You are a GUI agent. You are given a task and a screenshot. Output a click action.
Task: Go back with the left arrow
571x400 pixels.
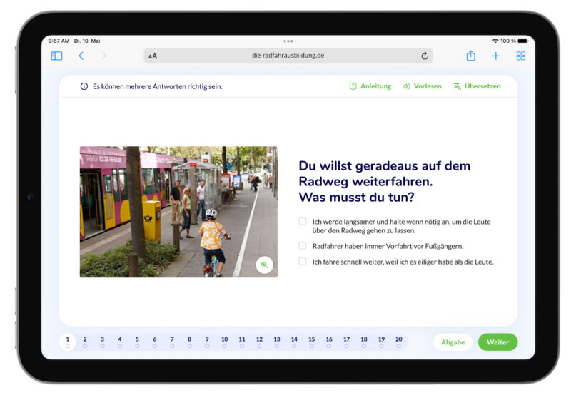[81, 56]
